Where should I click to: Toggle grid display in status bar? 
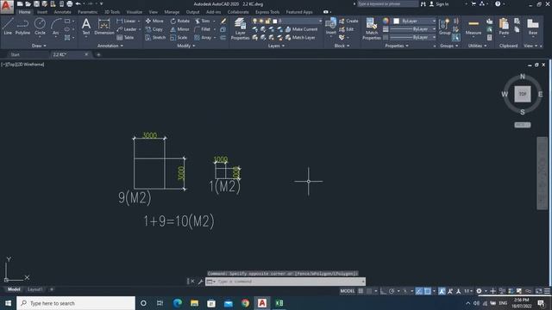(x=361, y=291)
